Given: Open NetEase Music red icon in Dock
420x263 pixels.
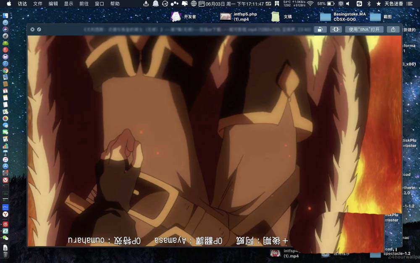Looking at the screenshot, I should pos(5,224).
